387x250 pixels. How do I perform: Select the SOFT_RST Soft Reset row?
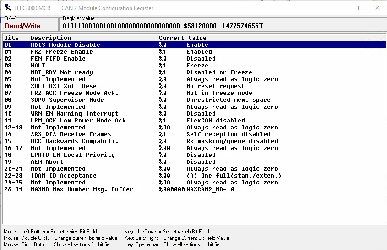pos(194,86)
